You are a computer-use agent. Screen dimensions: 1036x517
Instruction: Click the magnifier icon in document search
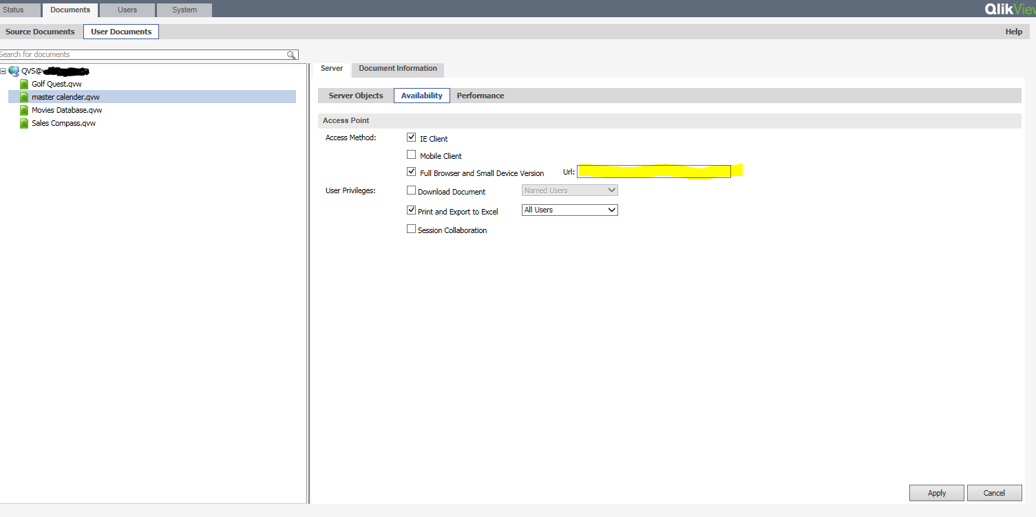point(292,55)
